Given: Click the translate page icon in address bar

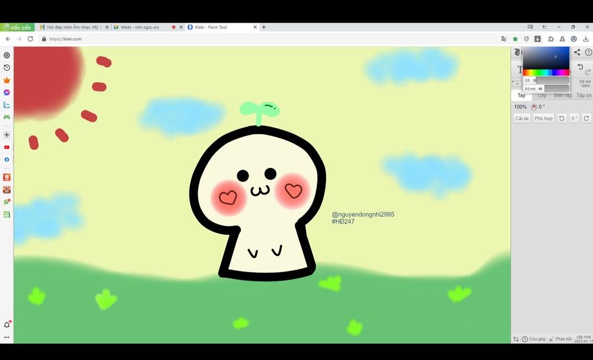Looking at the screenshot, I should tap(504, 39).
